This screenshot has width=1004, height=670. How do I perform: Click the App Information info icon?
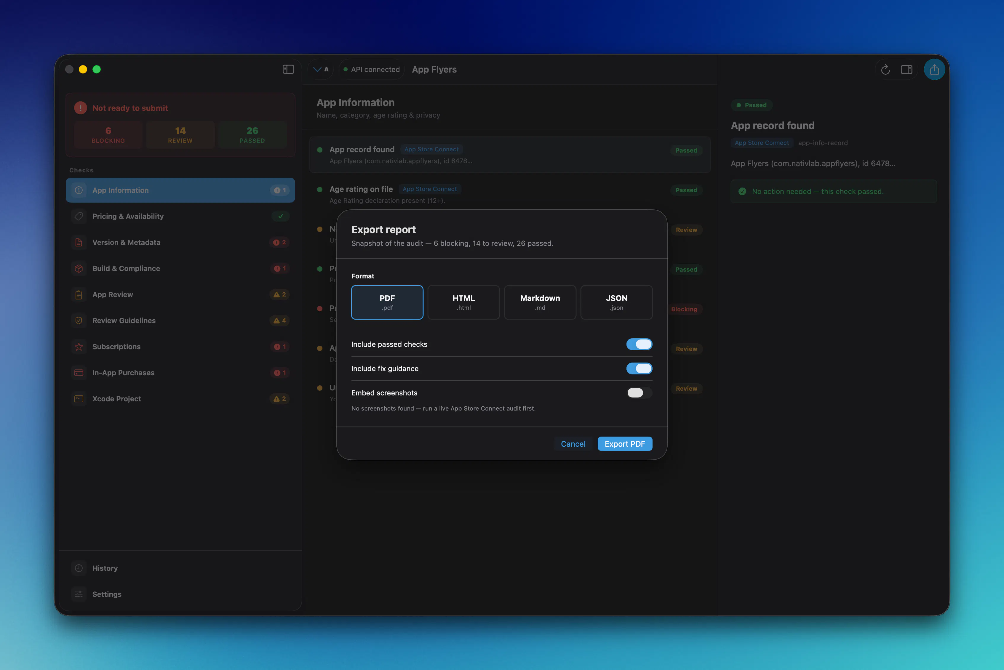pos(79,190)
